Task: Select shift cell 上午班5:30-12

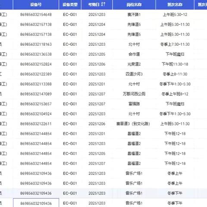Action: click(175, 15)
